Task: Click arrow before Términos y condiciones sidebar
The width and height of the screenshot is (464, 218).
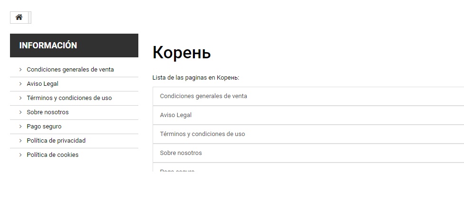Action: tap(20, 98)
